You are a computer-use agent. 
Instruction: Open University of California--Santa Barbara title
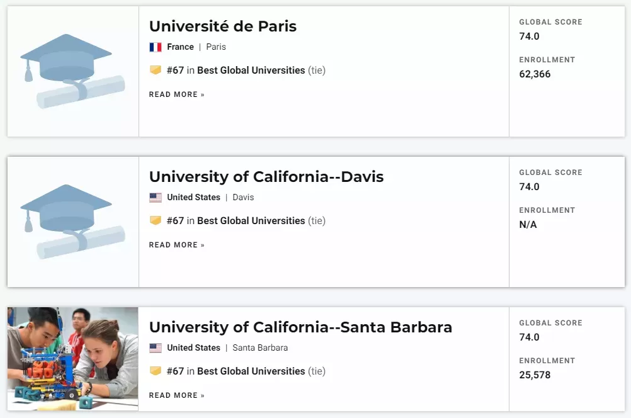(300, 327)
